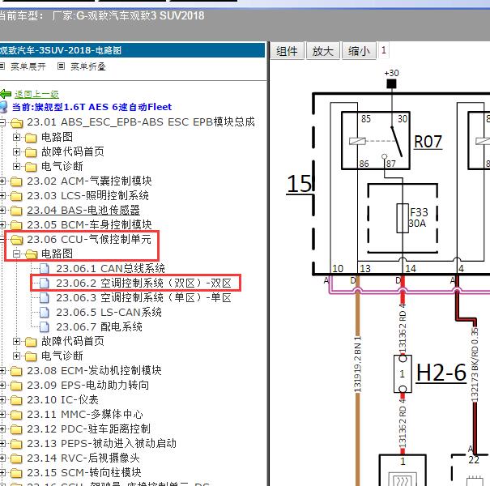Click the page icon of 23.06.1 CAN总线系统

point(45,268)
